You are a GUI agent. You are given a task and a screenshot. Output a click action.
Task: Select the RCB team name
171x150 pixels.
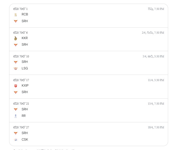tap(25, 15)
